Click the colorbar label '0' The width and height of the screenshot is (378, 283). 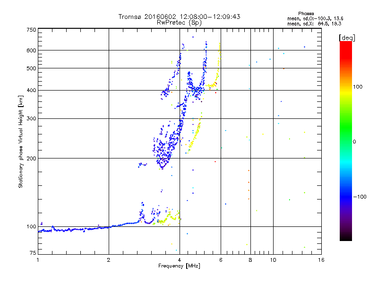click(x=354, y=142)
